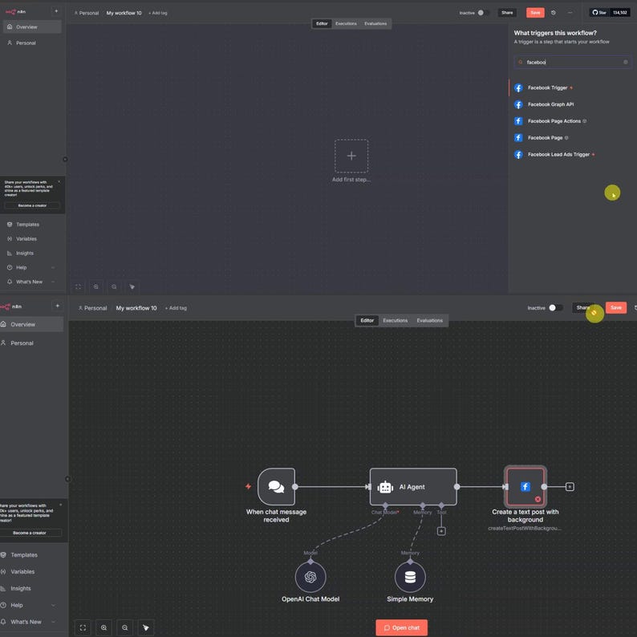
Task: Click Personal breadcrumb in upper header
Action: (x=87, y=13)
